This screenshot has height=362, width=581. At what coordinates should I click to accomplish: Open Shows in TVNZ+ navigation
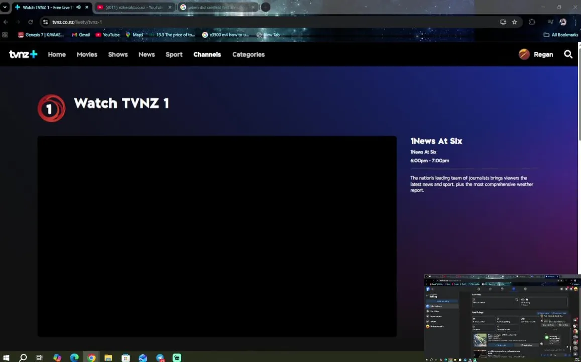tap(118, 54)
